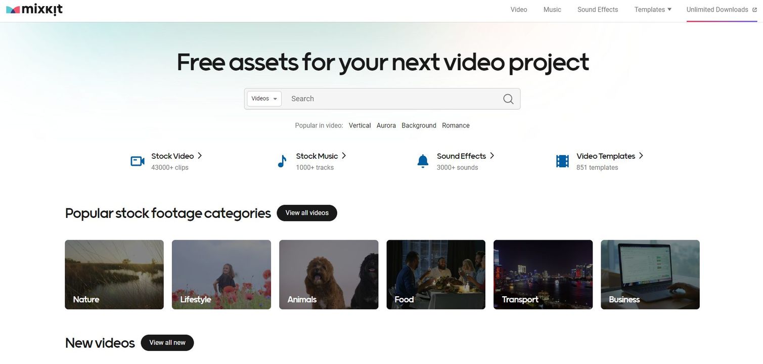763x364 pixels.
Task: Select the Aurora popular search link
Action: (386, 125)
